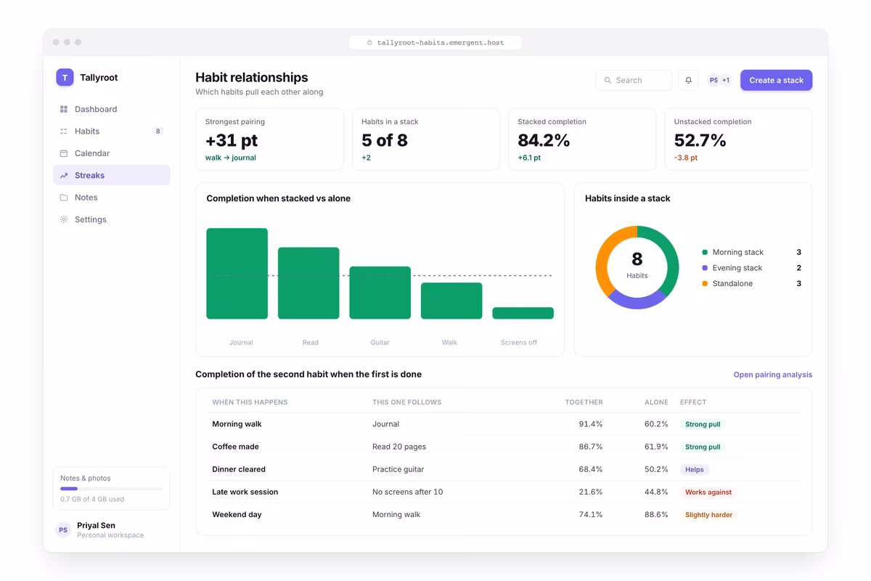The width and height of the screenshot is (871, 581).
Task: Click the Strong pull tag for Morning walk
Action: coord(703,424)
